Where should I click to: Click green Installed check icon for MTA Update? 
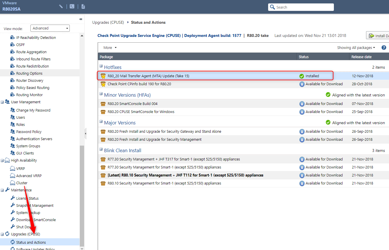pyautogui.click(x=302, y=76)
